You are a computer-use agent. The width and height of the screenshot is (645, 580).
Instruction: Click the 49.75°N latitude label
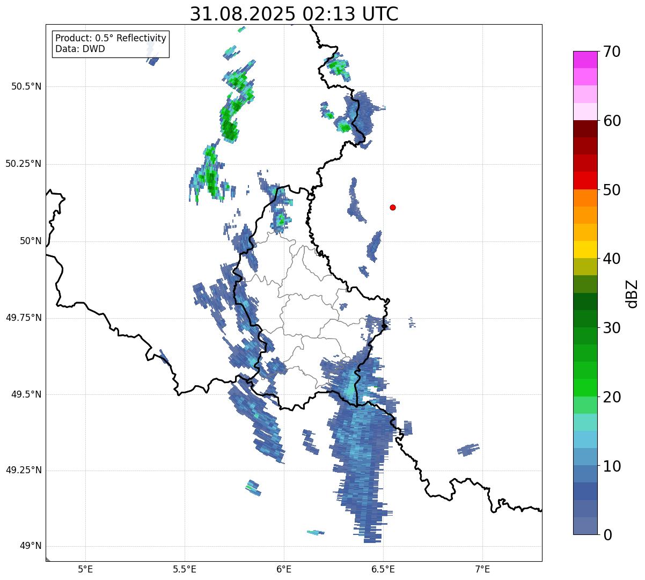pos(23,318)
